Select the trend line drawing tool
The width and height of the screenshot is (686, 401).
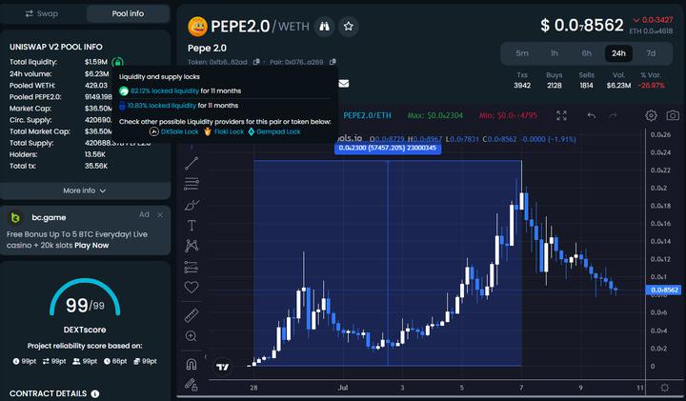[192, 164]
